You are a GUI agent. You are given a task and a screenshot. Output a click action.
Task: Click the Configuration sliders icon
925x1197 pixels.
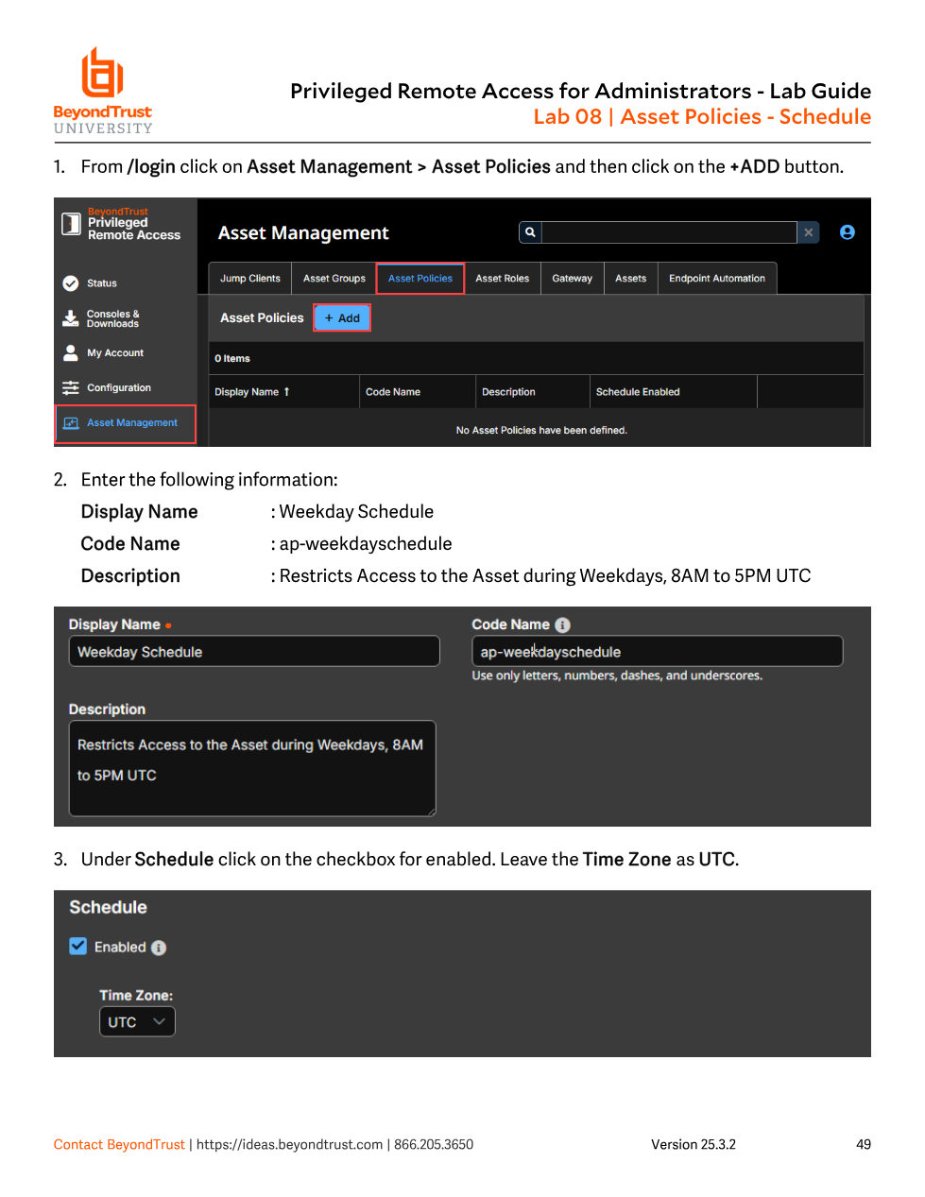pyautogui.click(x=71, y=388)
